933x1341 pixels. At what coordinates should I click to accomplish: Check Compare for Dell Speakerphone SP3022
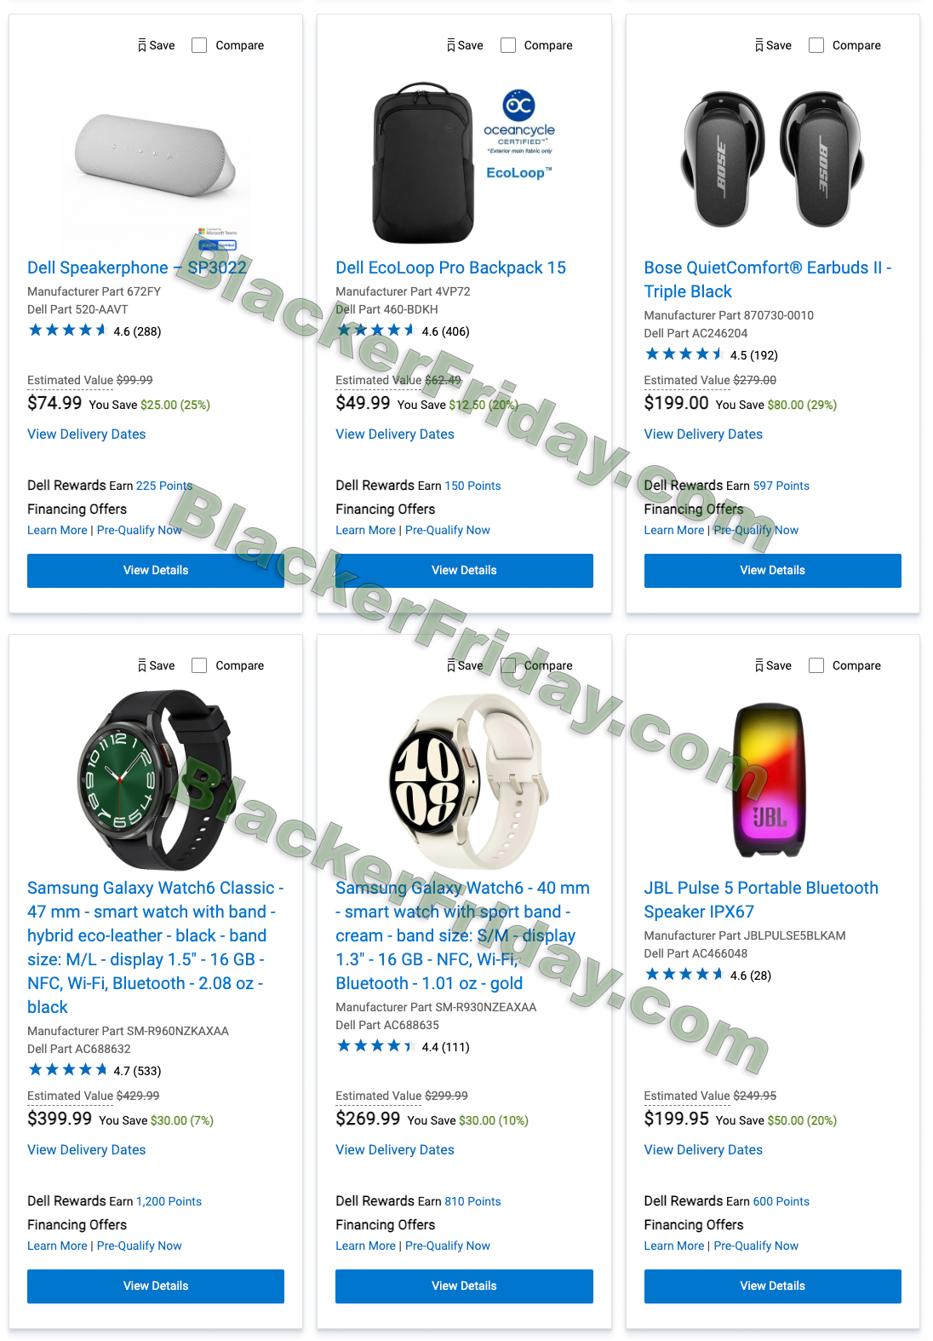click(199, 45)
